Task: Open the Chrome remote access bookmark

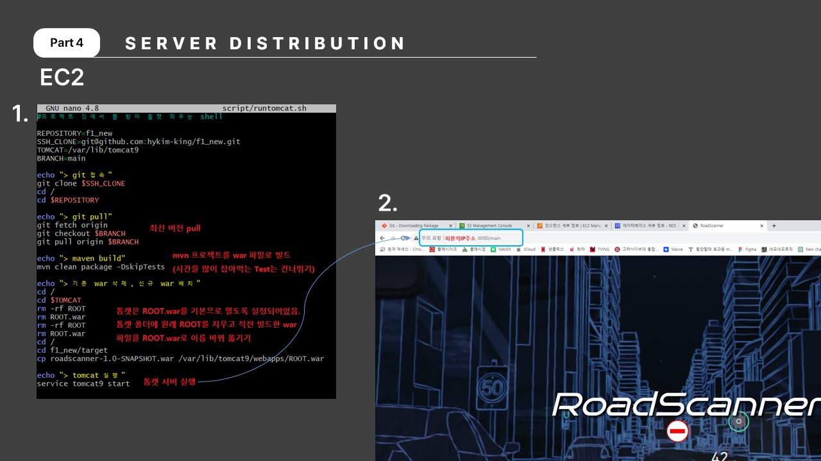Action: [x=402, y=249]
